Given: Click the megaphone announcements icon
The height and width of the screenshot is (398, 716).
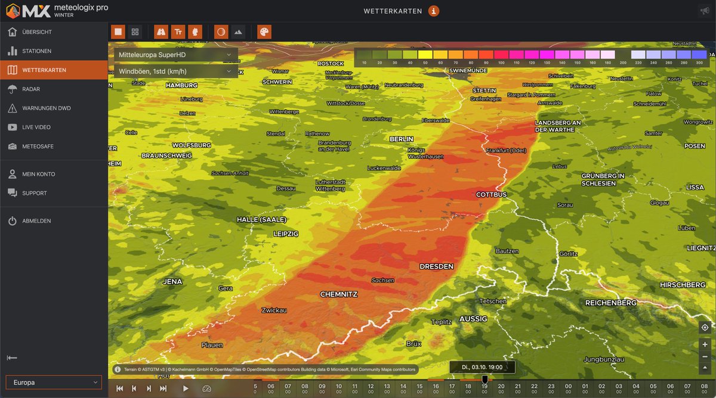Looking at the screenshot, I should (705, 11).
